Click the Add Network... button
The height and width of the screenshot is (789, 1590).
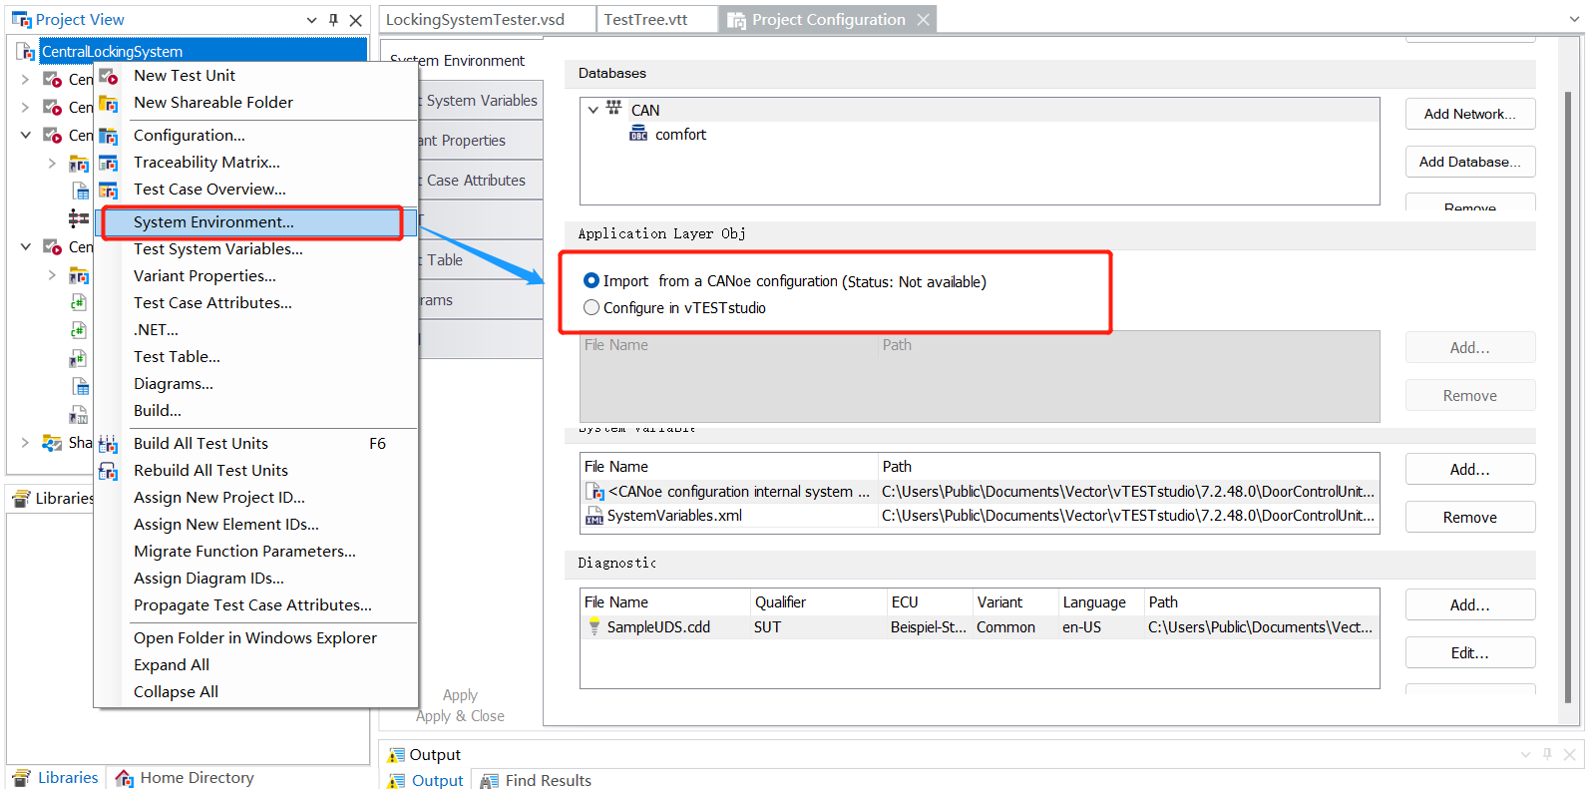pos(1469,114)
